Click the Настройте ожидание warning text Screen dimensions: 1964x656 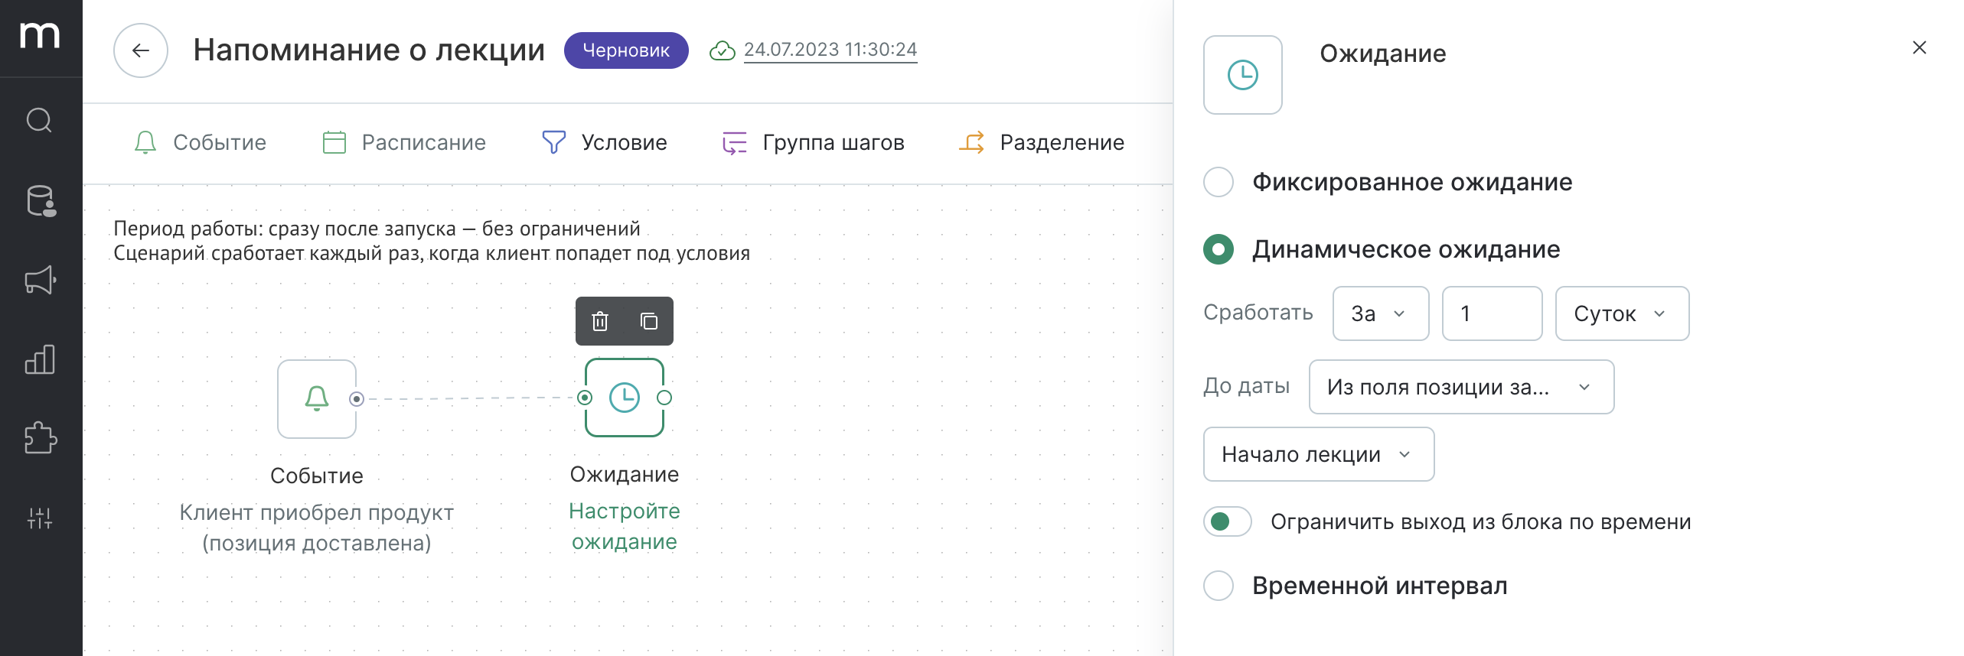(x=625, y=526)
